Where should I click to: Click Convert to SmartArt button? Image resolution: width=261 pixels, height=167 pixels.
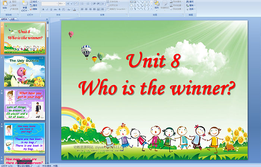116,9
